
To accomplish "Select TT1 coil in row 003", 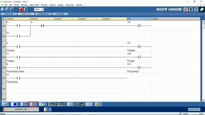I will 139,47.
